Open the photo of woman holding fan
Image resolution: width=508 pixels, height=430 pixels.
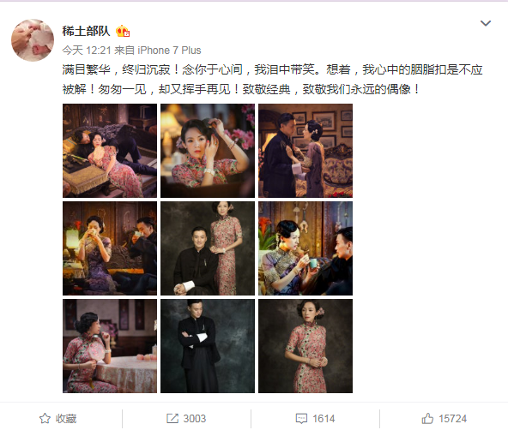click(x=110, y=346)
